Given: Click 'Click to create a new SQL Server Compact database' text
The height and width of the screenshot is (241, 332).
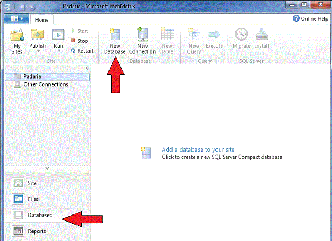Looking at the screenshot, I should click(x=222, y=157).
